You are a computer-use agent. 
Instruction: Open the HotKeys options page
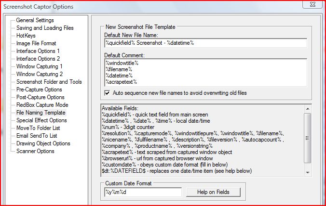26,36
